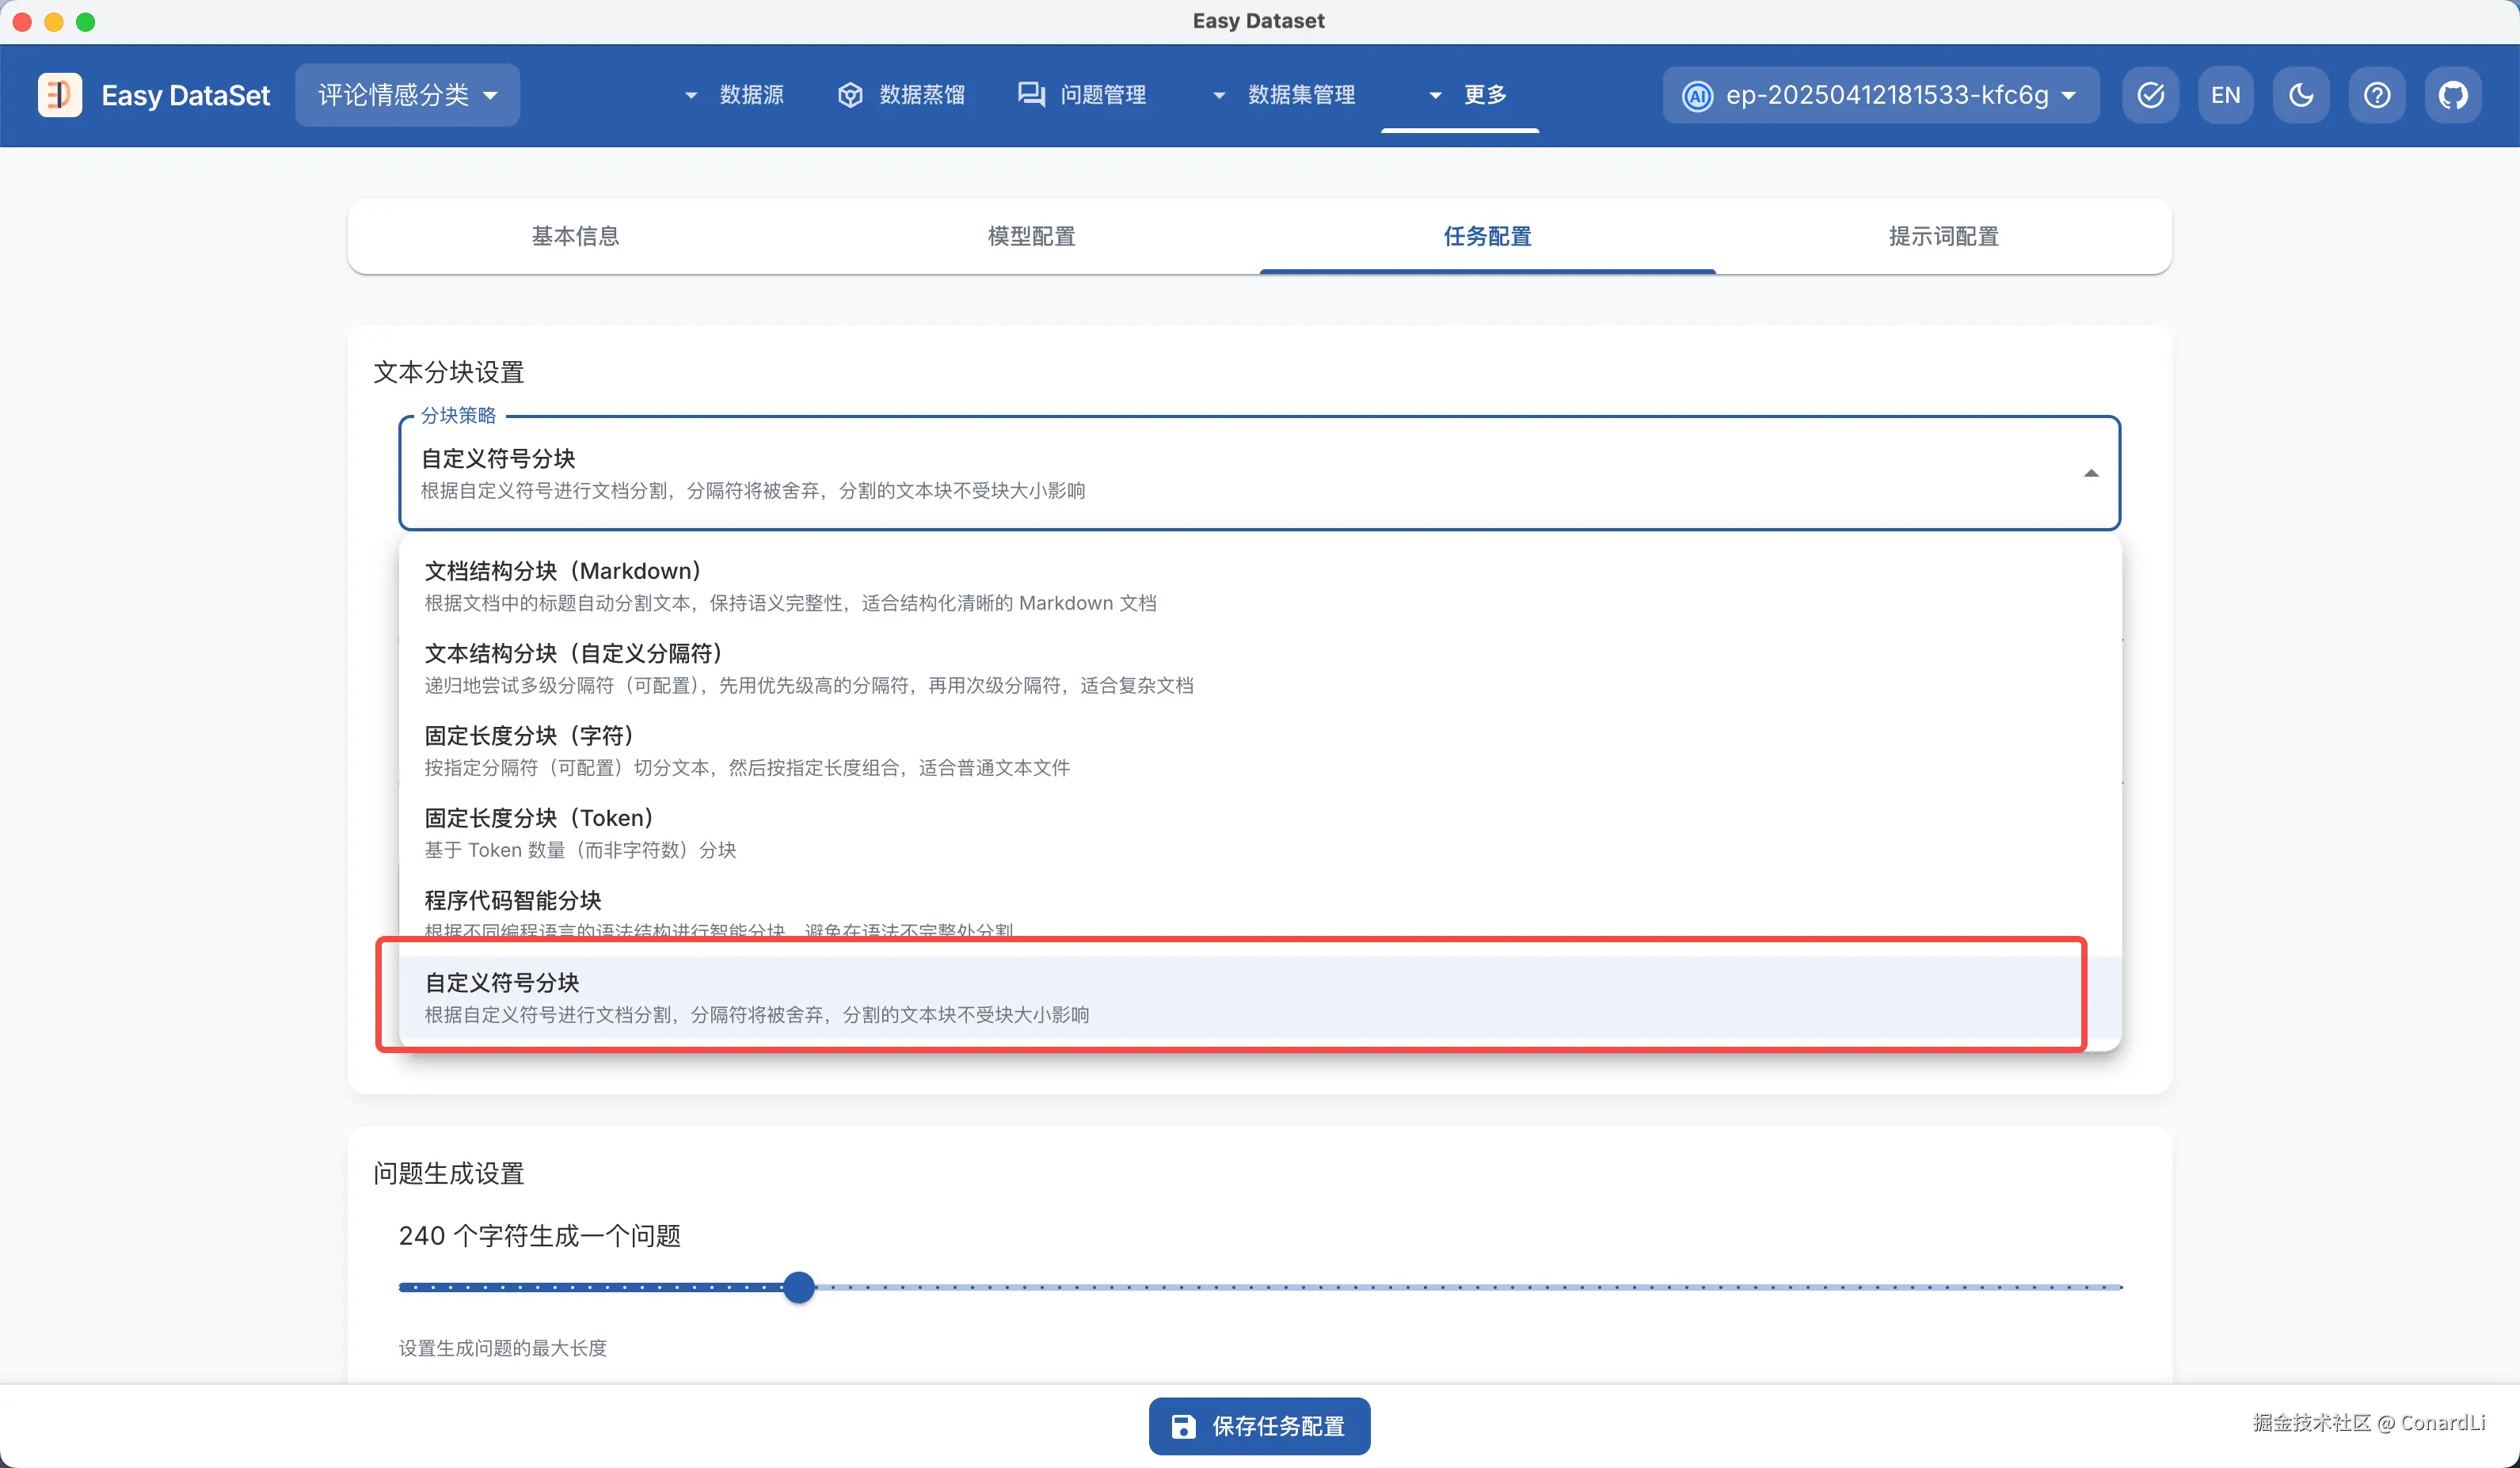The height and width of the screenshot is (1468, 2520).
Task: Click the help question mark icon
Action: pos(2376,95)
